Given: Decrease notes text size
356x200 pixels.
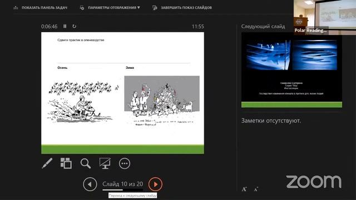Looking at the screenshot, I should [256, 189].
